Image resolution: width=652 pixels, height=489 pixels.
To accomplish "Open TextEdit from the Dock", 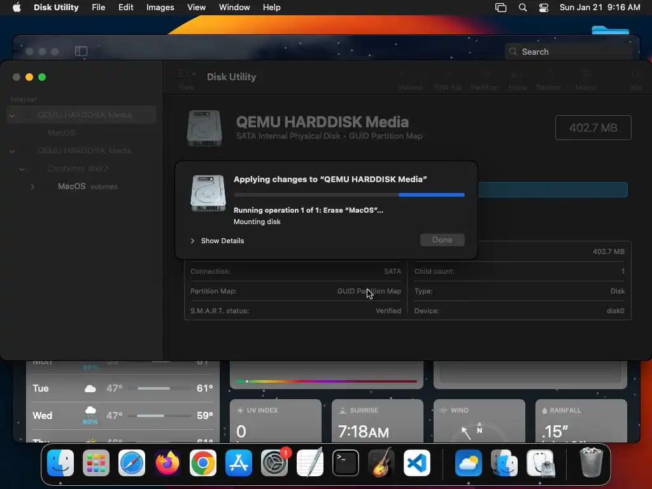I will 310,463.
